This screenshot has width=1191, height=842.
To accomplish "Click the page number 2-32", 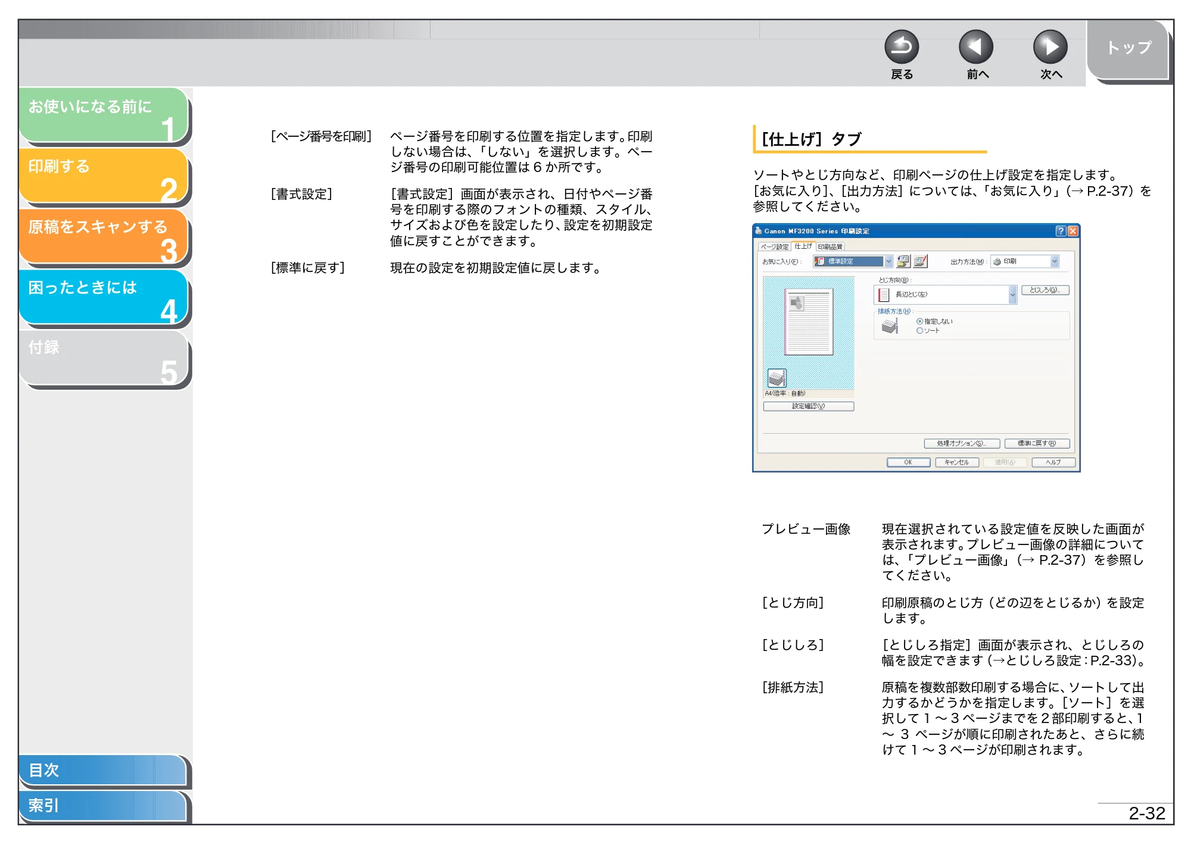I will point(1146,813).
